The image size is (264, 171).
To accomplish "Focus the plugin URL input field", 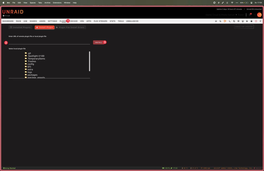I will point(49,42).
